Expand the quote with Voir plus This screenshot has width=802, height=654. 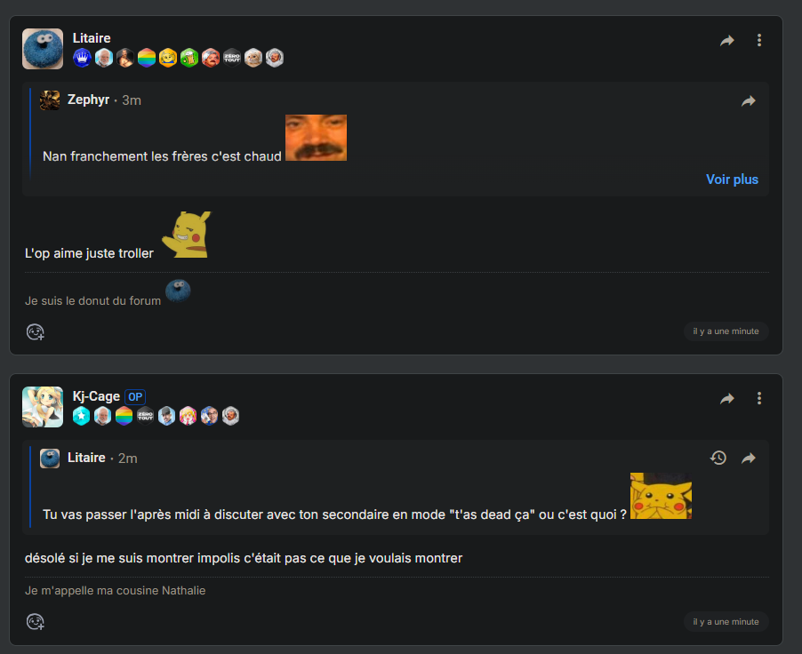tap(732, 179)
